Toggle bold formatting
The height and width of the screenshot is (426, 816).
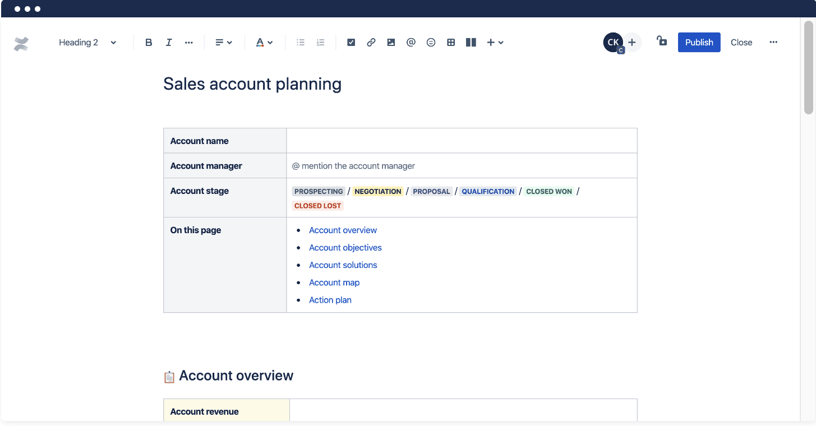point(148,42)
